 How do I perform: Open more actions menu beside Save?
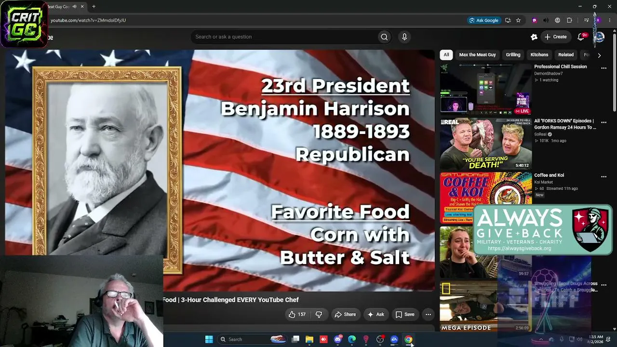(428, 314)
